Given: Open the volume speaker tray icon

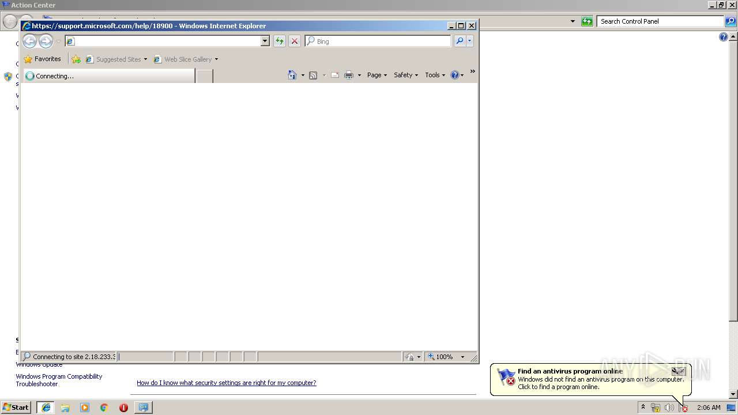Looking at the screenshot, I should click(669, 408).
